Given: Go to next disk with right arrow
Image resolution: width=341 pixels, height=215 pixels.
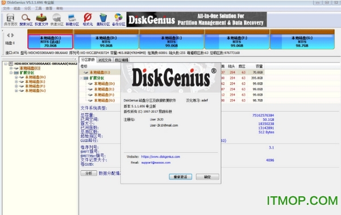Looking at the screenshot, I should coord(13,35).
